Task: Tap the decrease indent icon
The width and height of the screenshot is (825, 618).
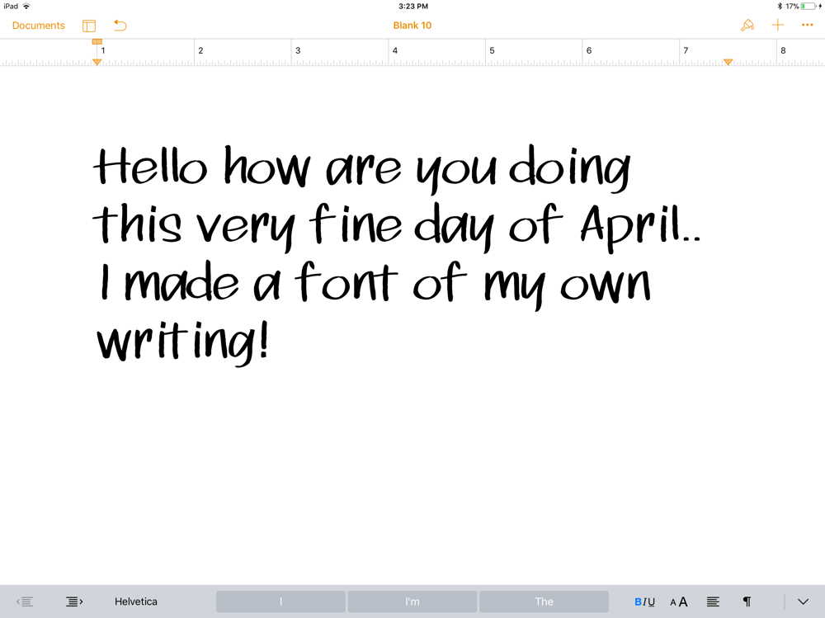Action: point(25,601)
